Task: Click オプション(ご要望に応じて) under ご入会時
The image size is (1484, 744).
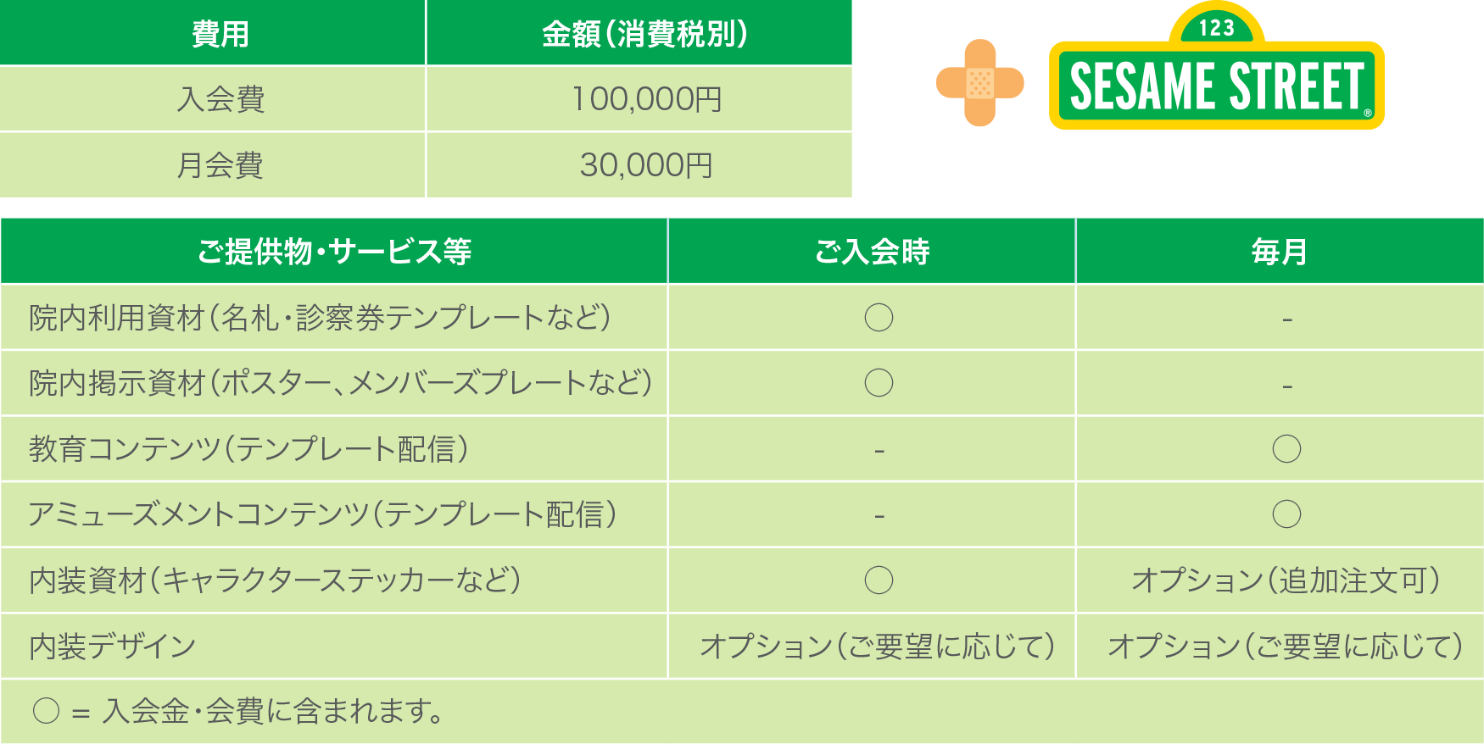Action: pos(878,646)
